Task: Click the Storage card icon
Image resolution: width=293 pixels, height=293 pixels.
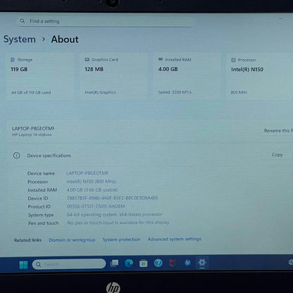Action: 13,60
